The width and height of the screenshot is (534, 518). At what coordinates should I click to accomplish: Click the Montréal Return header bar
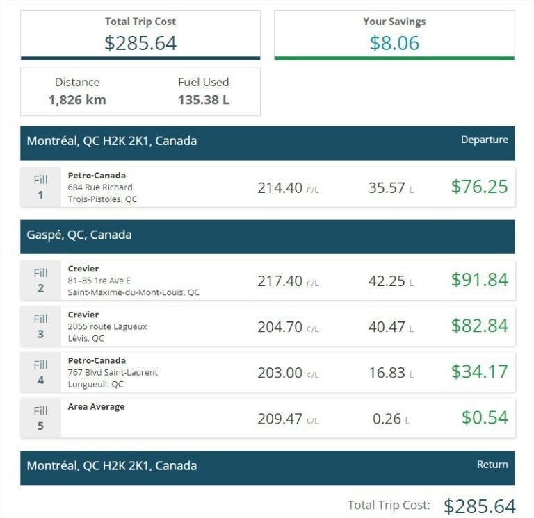coord(267,466)
